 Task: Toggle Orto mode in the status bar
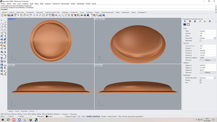point(79,117)
